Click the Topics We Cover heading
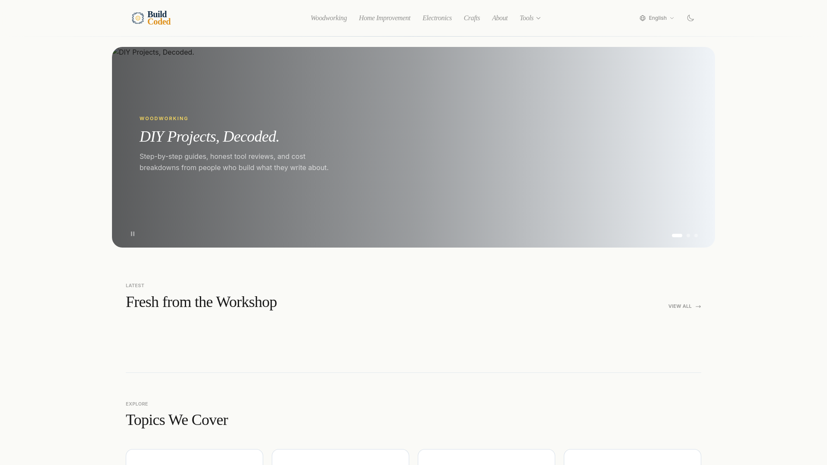Screen dimensions: 827x465 [x=177, y=420]
